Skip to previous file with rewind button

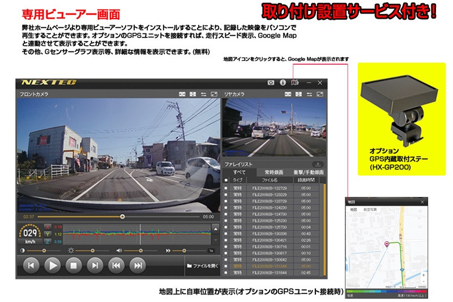116,264
